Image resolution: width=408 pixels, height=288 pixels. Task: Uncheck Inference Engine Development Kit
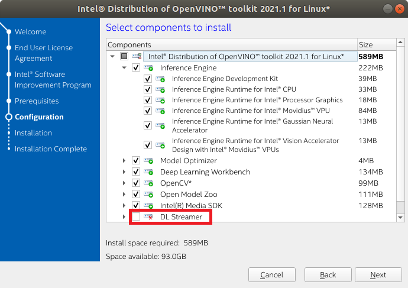(x=148, y=79)
